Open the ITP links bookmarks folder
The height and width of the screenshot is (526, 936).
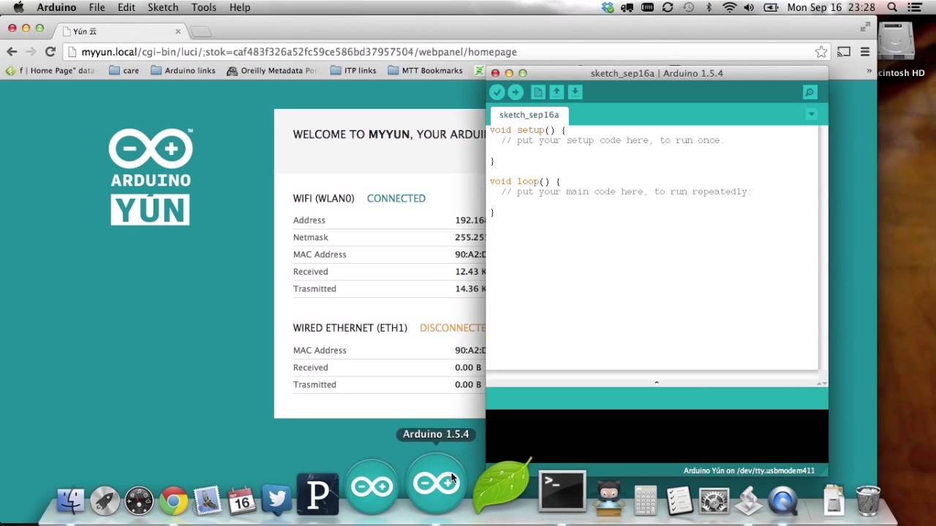[353, 71]
